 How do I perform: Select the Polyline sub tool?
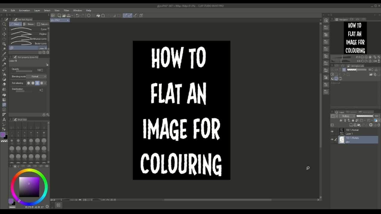(29, 34)
